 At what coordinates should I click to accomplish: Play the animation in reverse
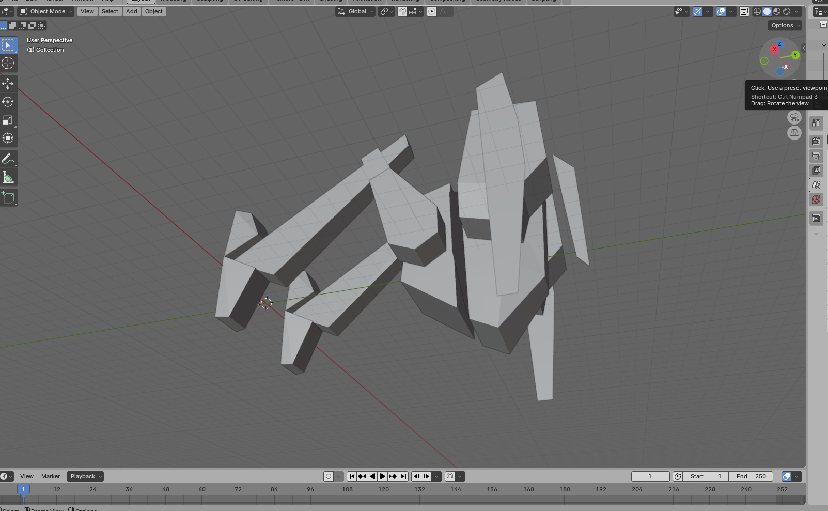pos(372,476)
